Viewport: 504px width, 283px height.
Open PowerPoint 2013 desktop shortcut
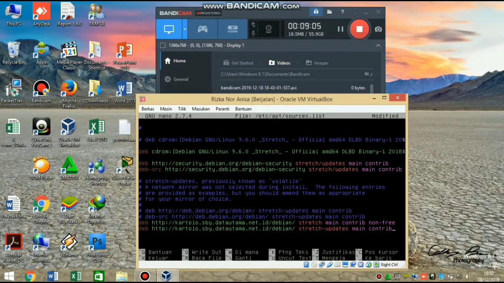click(x=125, y=56)
